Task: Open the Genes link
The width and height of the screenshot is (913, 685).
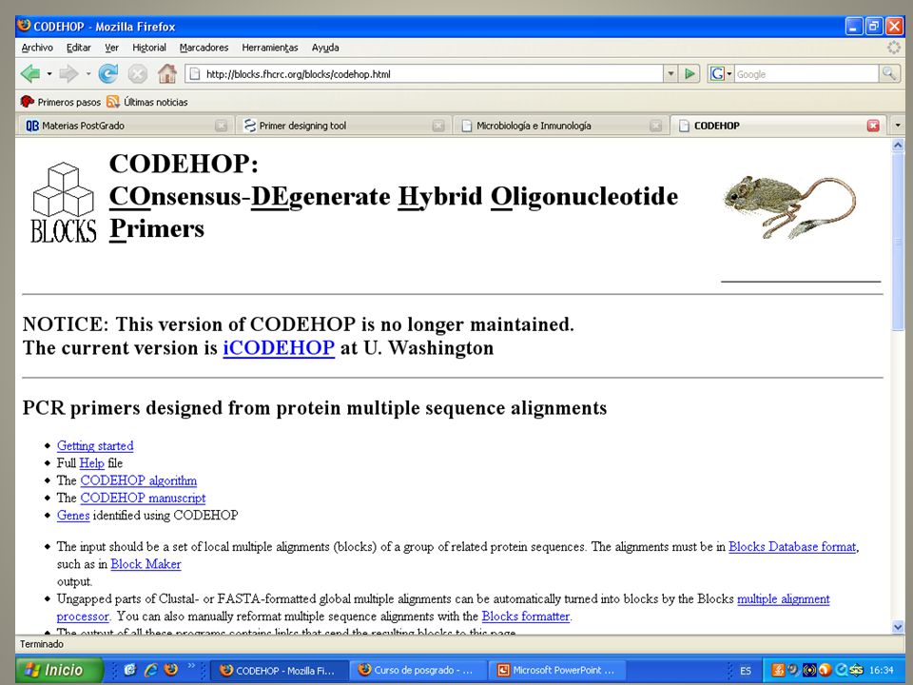Action: point(73,516)
